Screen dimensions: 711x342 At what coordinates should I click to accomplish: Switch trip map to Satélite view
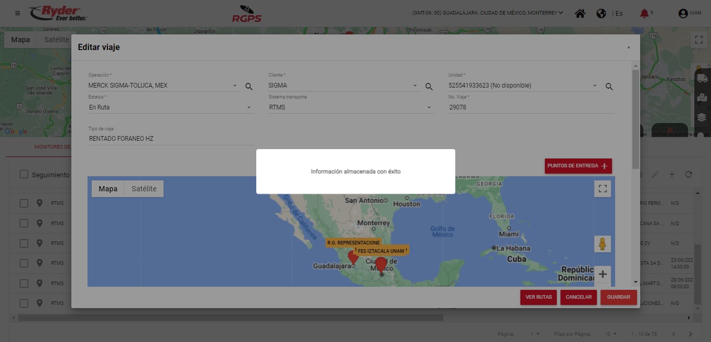coord(144,189)
